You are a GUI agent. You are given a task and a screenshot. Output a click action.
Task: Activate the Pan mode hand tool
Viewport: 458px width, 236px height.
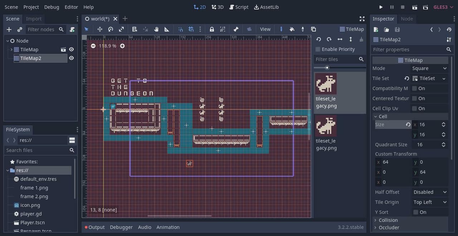pos(156,29)
